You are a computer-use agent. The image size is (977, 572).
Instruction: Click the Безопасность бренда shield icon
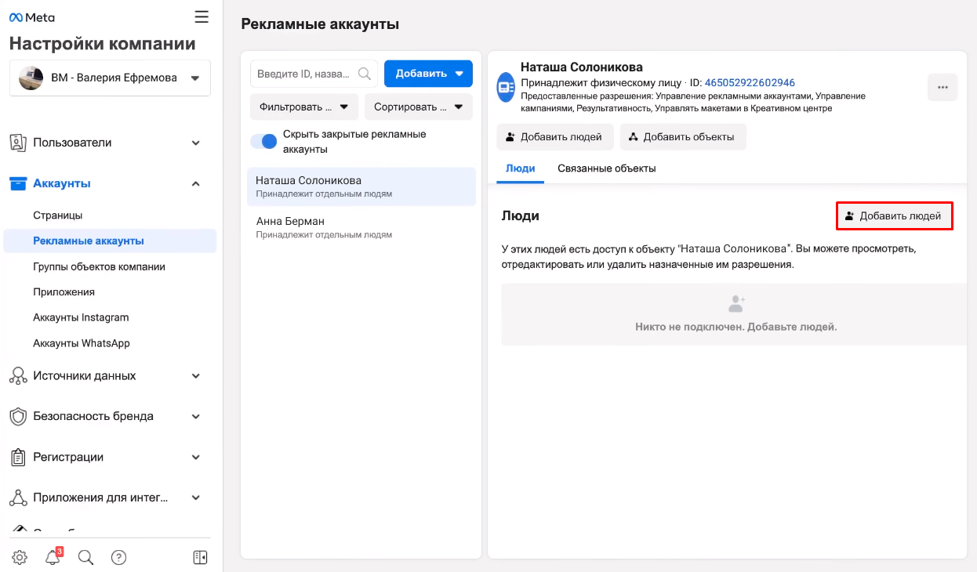(x=18, y=416)
